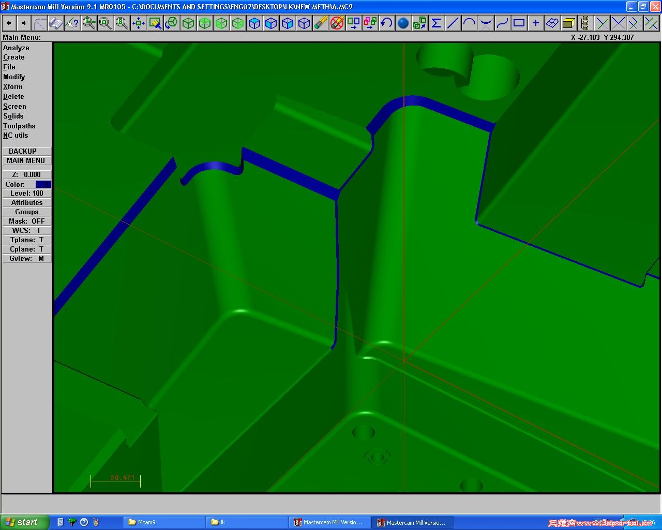
Task: Open the Attributes settings
Action: [27, 203]
